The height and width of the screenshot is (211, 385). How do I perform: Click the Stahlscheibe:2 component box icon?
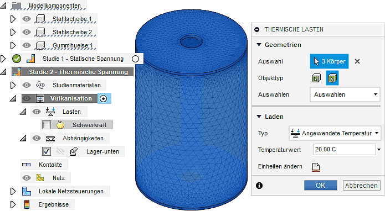(x=40, y=32)
